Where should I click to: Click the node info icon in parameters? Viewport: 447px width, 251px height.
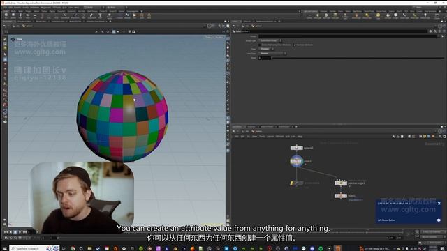(439, 31)
